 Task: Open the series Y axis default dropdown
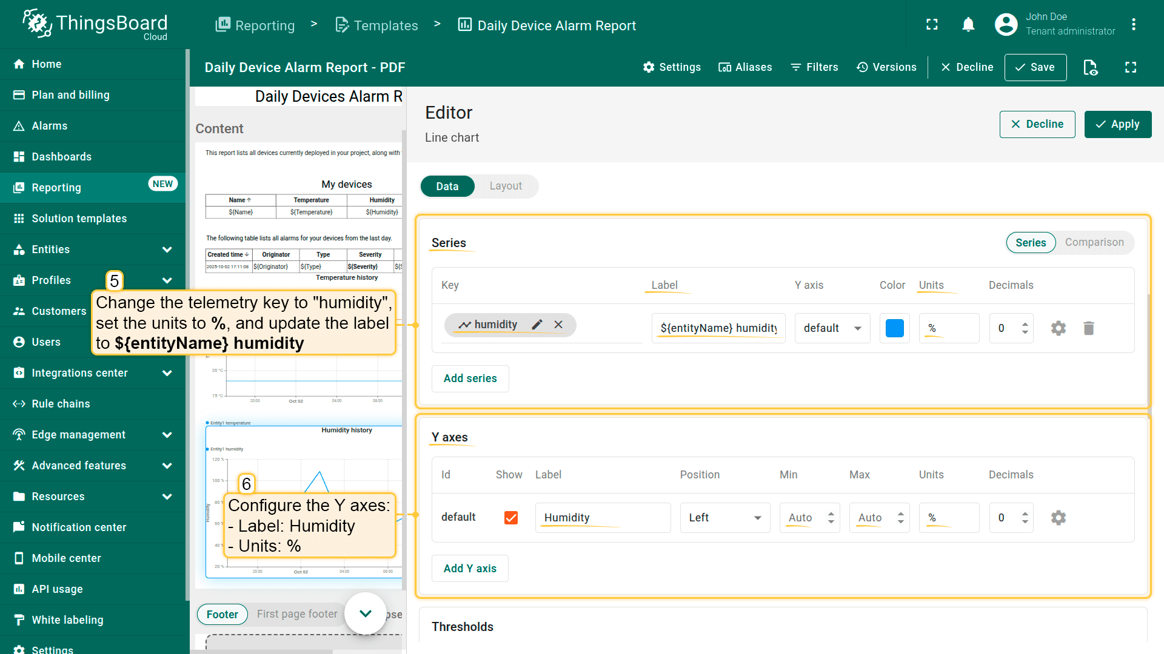[832, 328]
